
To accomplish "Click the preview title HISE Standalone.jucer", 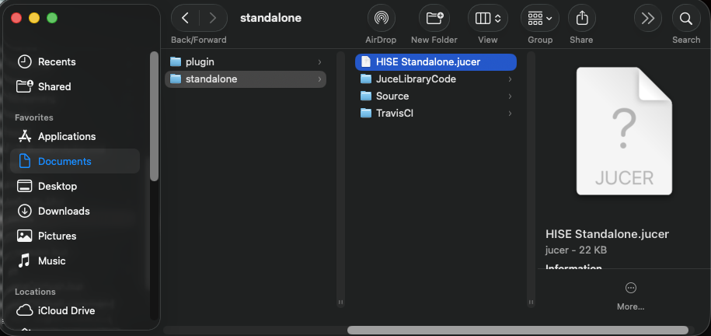I will pos(607,234).
